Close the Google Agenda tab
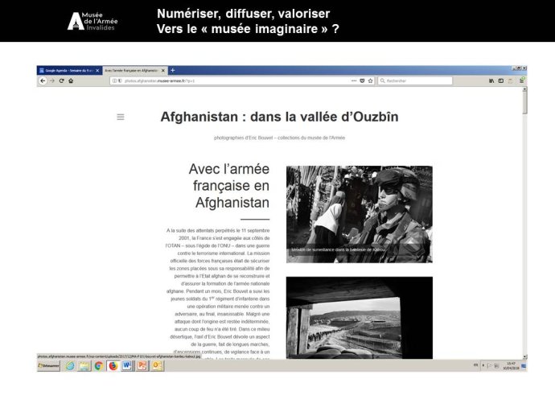This screenshot has height=416, width=555. pyautogui.click(x=97, y=71)
